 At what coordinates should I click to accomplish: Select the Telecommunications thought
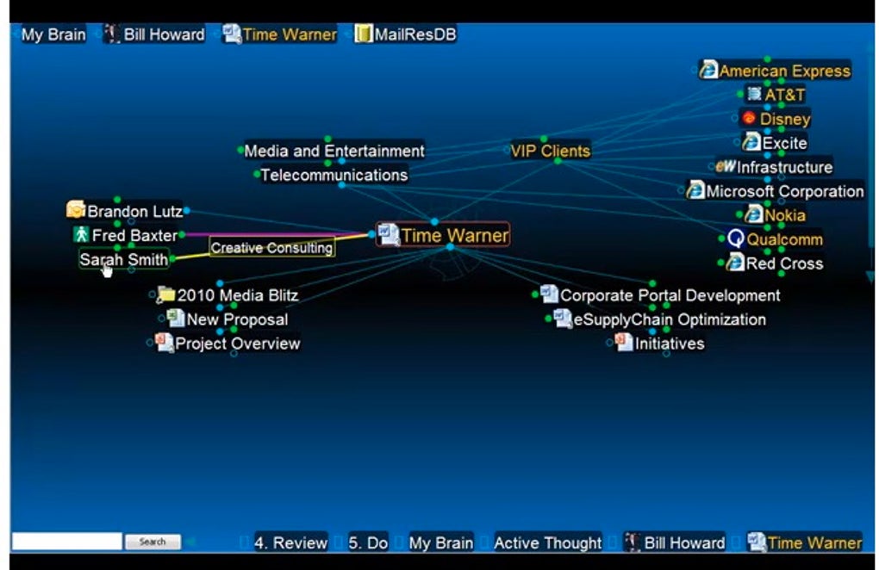(x=334, y=175)
